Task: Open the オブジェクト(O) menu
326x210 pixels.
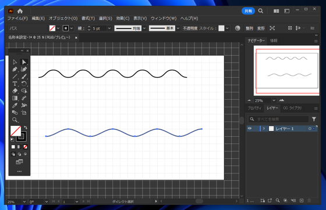Action: tap(63, 18)
